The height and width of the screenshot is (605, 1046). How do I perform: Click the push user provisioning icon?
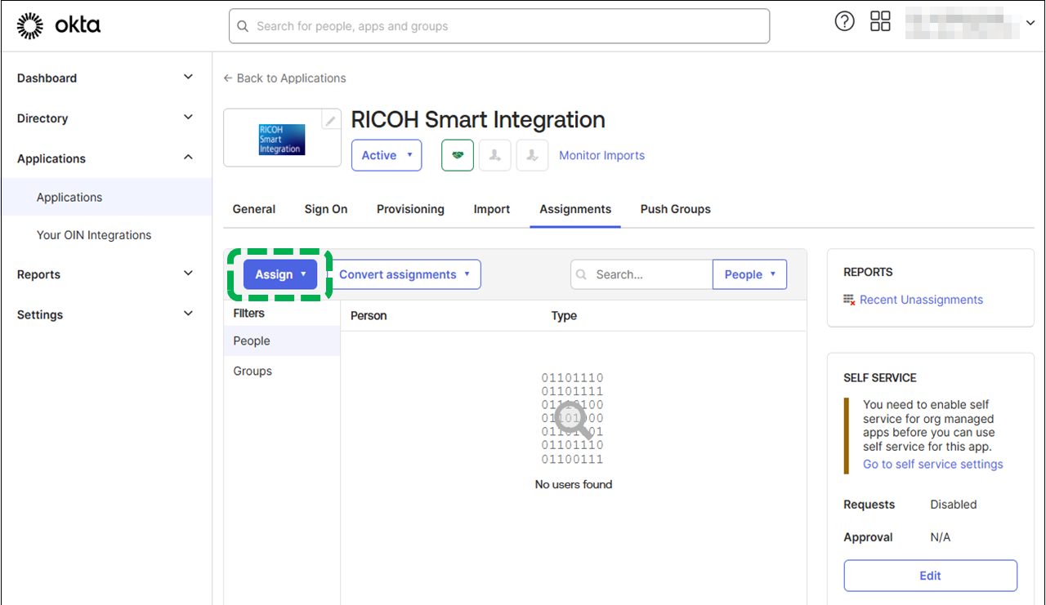[495, 155]
